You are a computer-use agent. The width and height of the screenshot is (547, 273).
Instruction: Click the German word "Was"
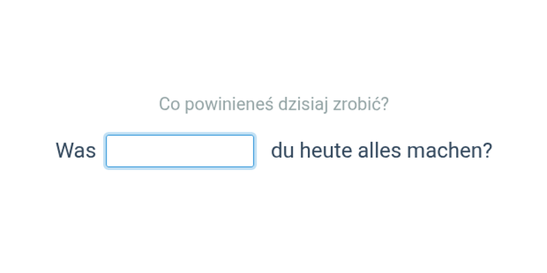tap(76, 151)
